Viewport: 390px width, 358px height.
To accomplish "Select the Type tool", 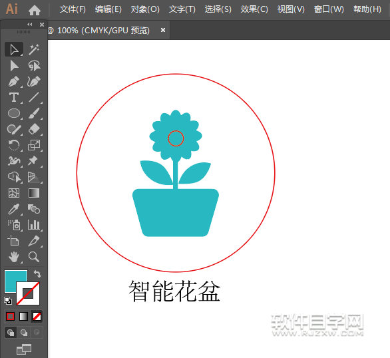I will coord(14,97).
